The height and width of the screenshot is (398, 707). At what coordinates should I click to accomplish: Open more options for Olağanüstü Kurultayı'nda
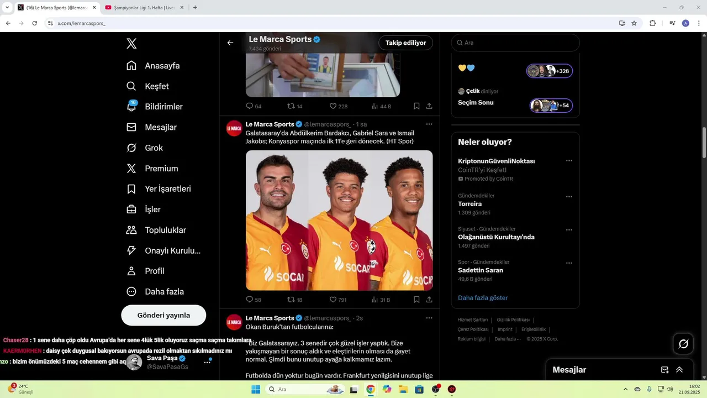coord(569,229)
